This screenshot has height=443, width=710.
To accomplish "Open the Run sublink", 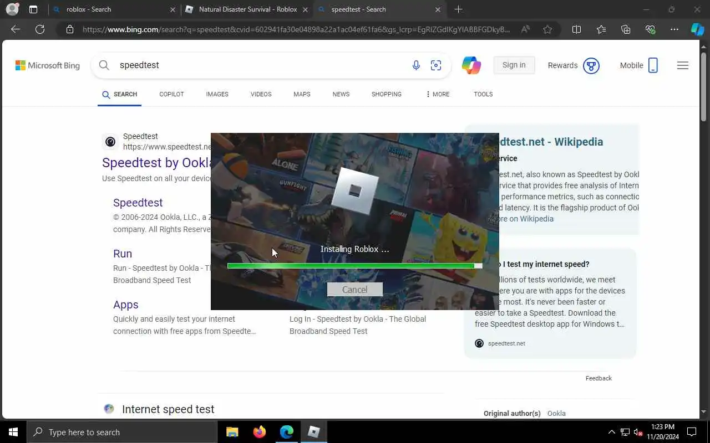I will (x=123, y=254).
